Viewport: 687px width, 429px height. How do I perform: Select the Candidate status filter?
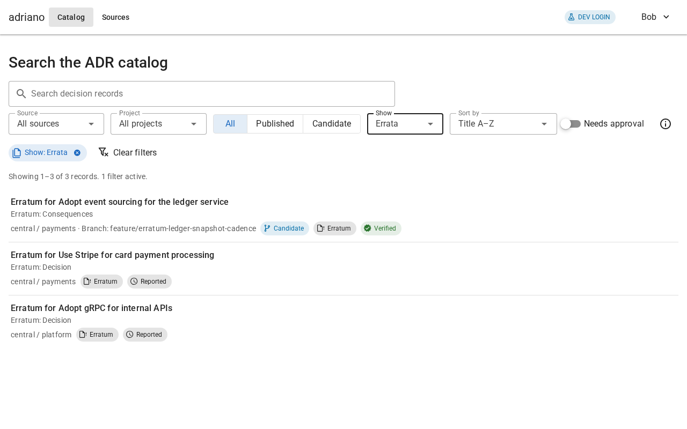[332, 124]
